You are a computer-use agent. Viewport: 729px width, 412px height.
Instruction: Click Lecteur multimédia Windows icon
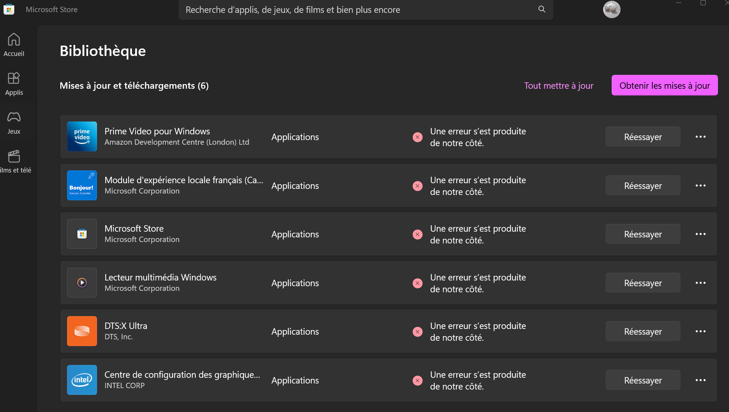(x=82, y=283)
